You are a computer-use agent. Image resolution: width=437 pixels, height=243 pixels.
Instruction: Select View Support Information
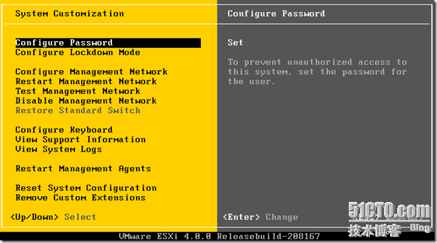(x=80, y=140)
